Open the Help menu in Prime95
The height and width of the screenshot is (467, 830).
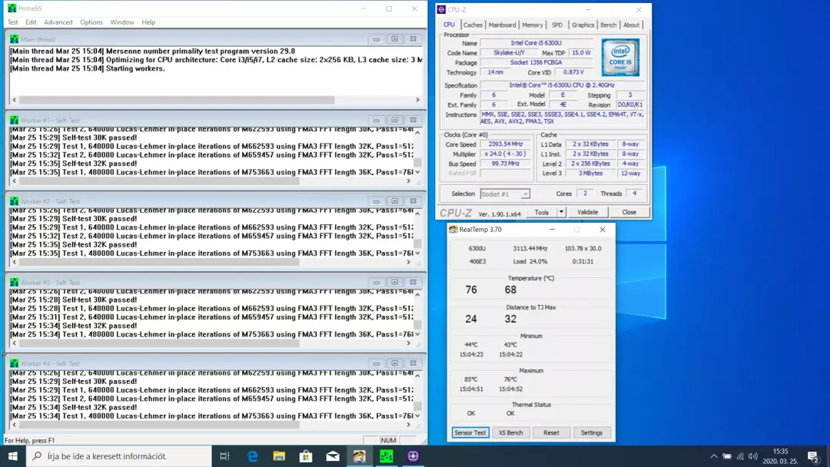coord(148,22)
